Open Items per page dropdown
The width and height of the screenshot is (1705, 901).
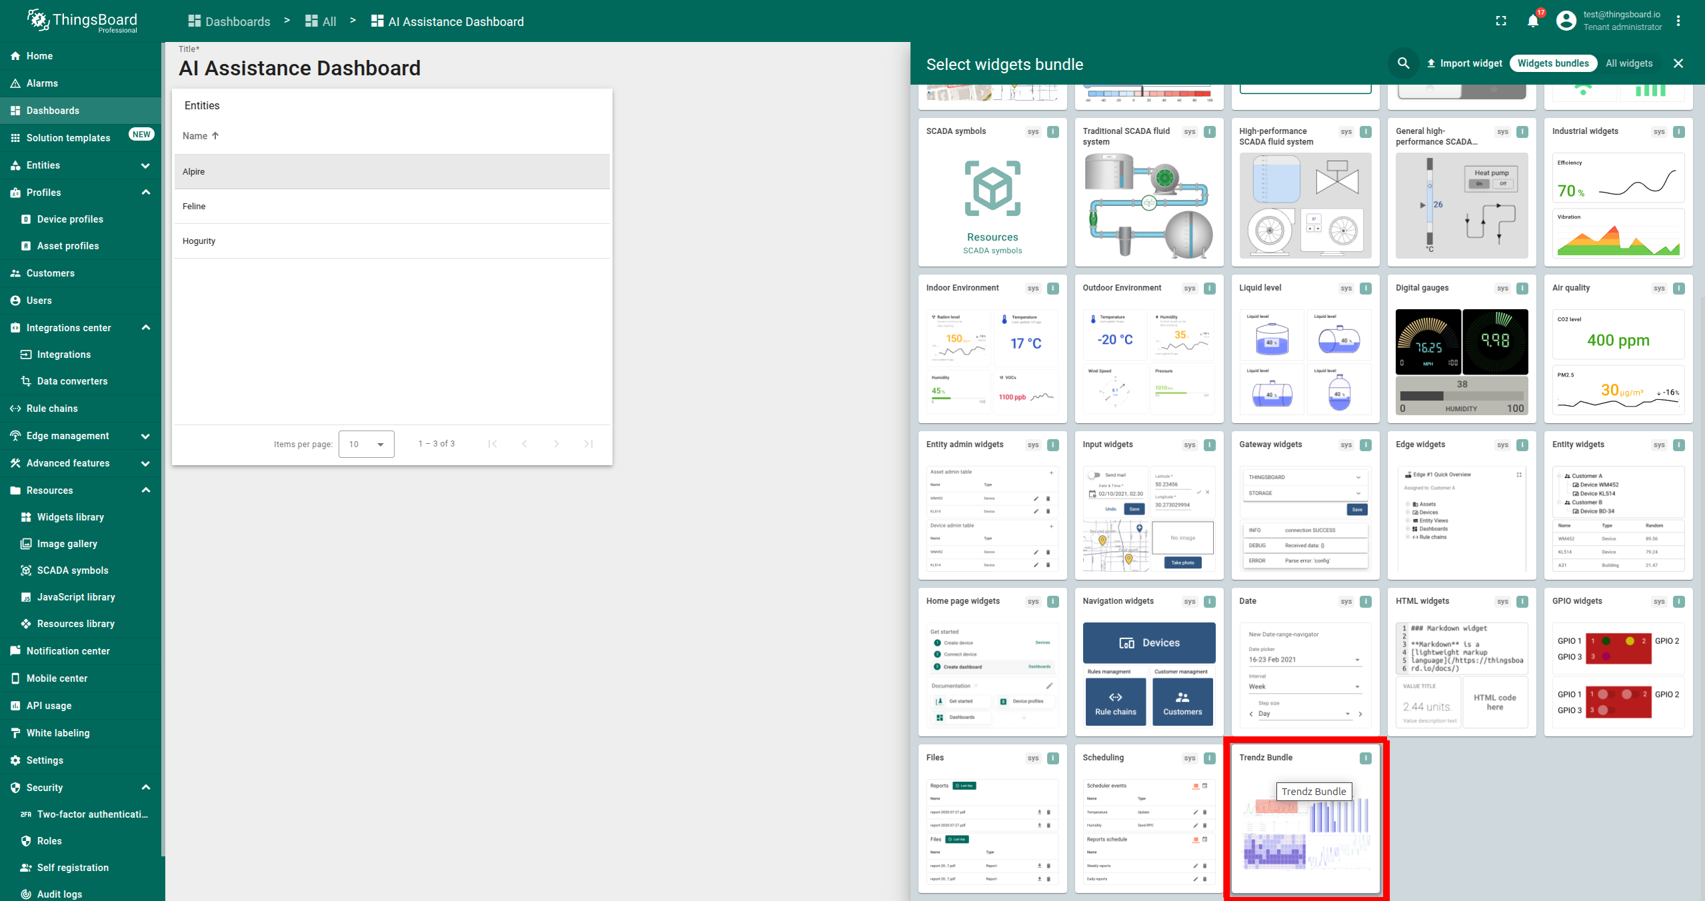click(x=366, y=445)
